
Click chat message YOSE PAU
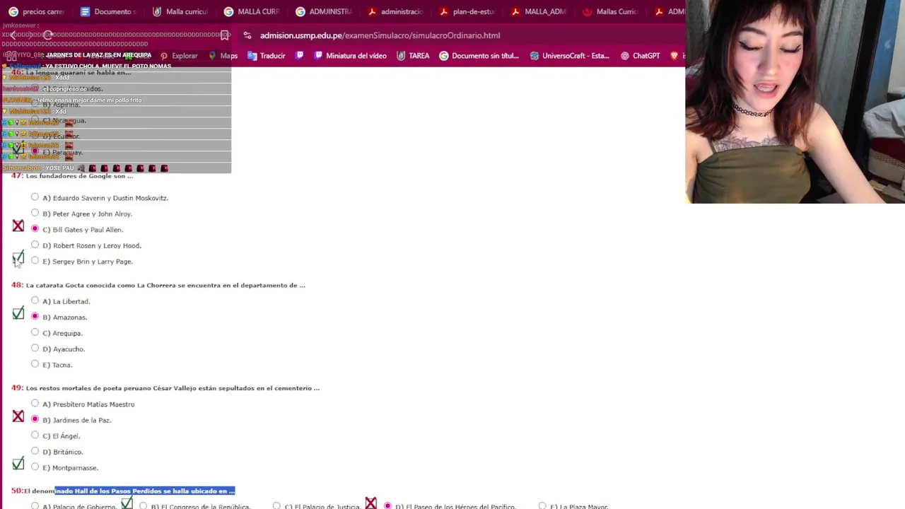[59, 168]
